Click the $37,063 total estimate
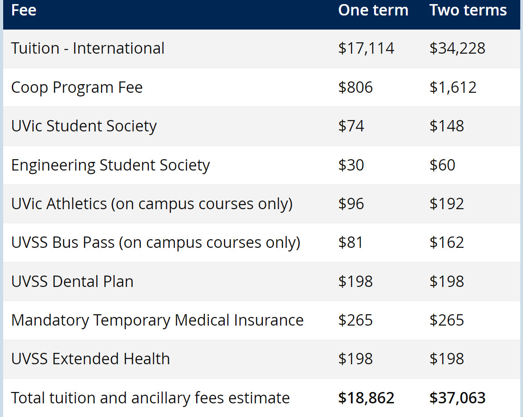 pyautogui.click(x=457, y=398)
